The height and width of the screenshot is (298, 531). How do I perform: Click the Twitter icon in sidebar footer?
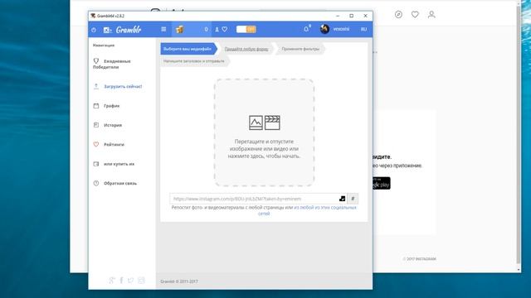tap(131, 280)
